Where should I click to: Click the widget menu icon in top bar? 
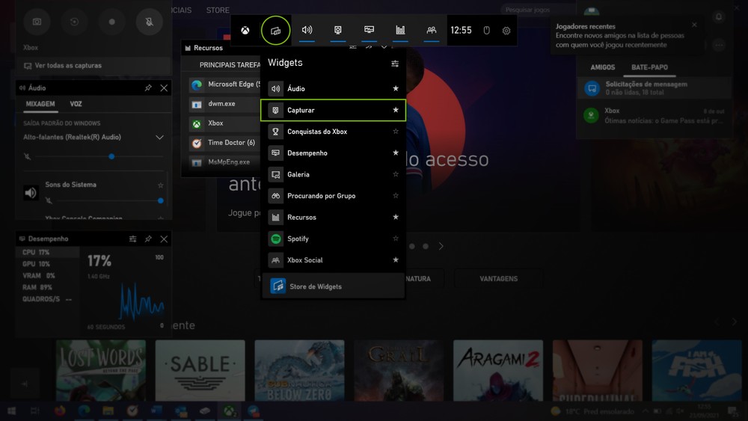coord(276,31)
